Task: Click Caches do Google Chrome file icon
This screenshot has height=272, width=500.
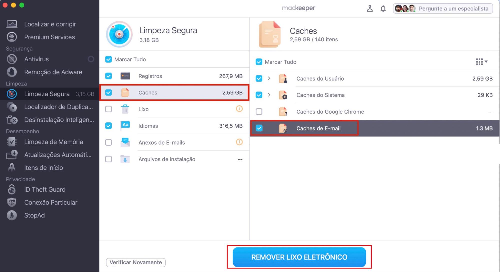Action: (283, 112)
